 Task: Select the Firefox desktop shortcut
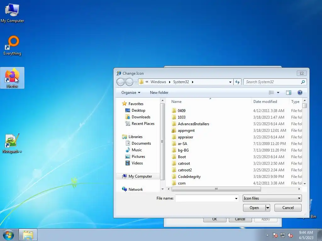[x=12, y=78]
